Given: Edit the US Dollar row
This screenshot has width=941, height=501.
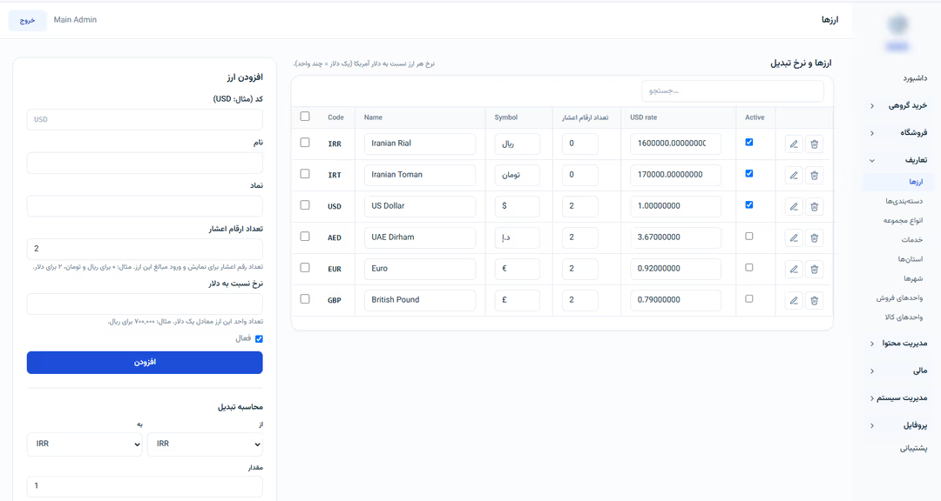Looking at the screenshot, I should click(794, 206).
